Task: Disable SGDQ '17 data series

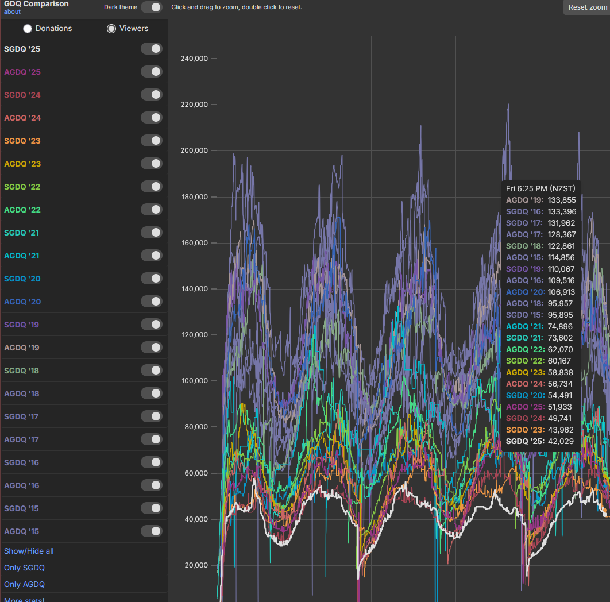Action: click(x=151, y=416)
